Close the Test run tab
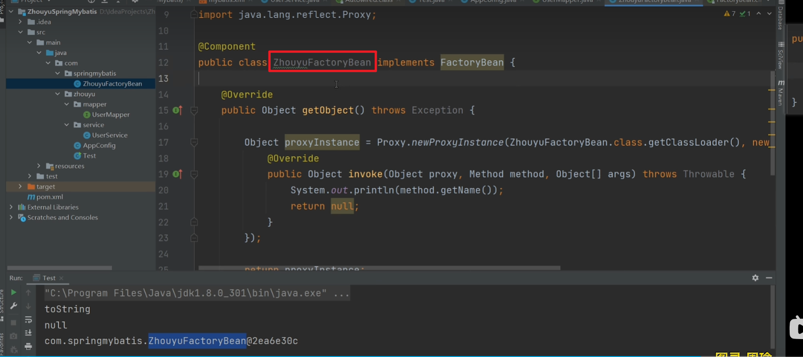The height and width of the screenshot is (357, 803). [61, 278]
